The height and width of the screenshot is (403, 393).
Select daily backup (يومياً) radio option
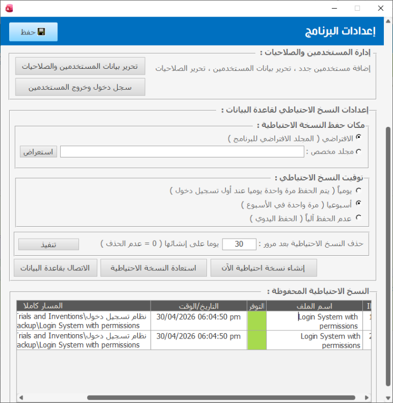coord(358,190)
